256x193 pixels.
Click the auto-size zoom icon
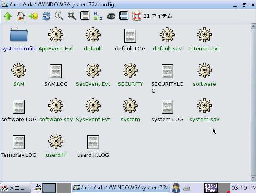point(72,16)
